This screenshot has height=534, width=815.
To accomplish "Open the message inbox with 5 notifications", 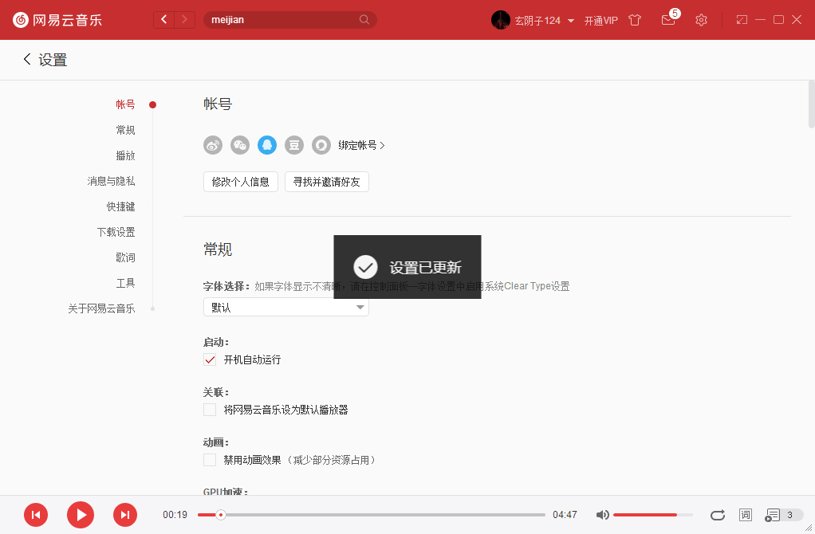I will click(668, 20).
